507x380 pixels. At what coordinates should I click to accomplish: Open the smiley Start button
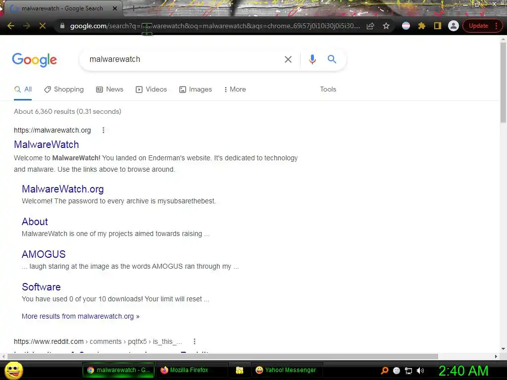pos(13,370)
